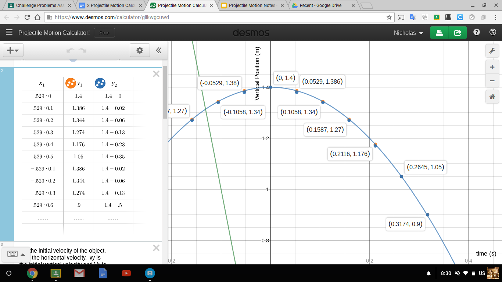This screenshot has width=502, height=282.
Task: Click the browser back arrow
Action: [7, 17]
